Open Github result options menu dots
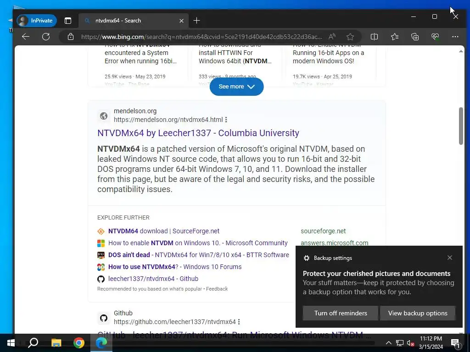 coord(239,322)
